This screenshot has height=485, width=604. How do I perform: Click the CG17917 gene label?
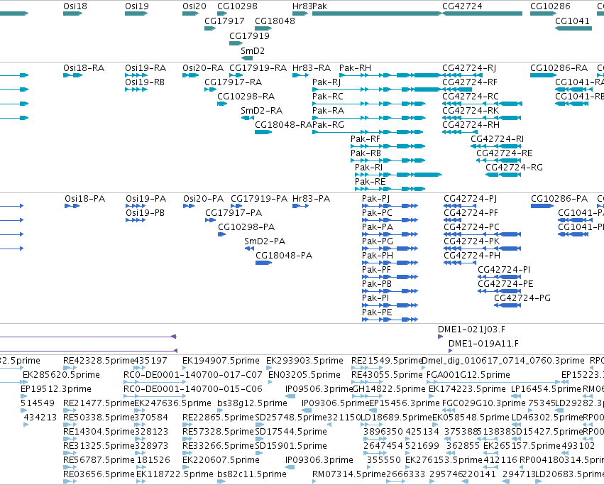click(x=224, y=21)
